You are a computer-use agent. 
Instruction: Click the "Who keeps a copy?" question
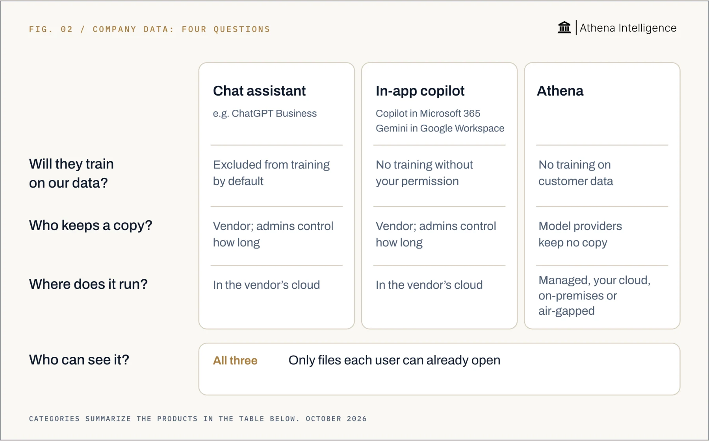pyautogui.click(x=91, y=225)
